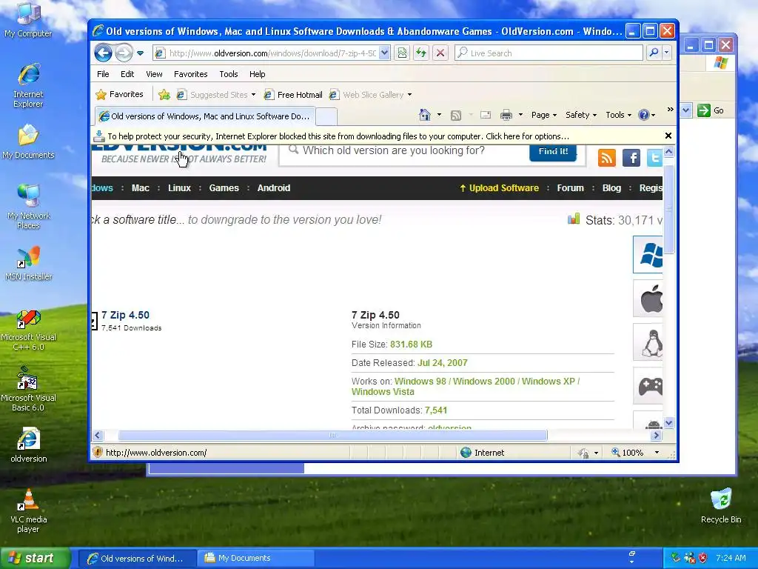Open the Linux navigation link

tap(179, 188)
